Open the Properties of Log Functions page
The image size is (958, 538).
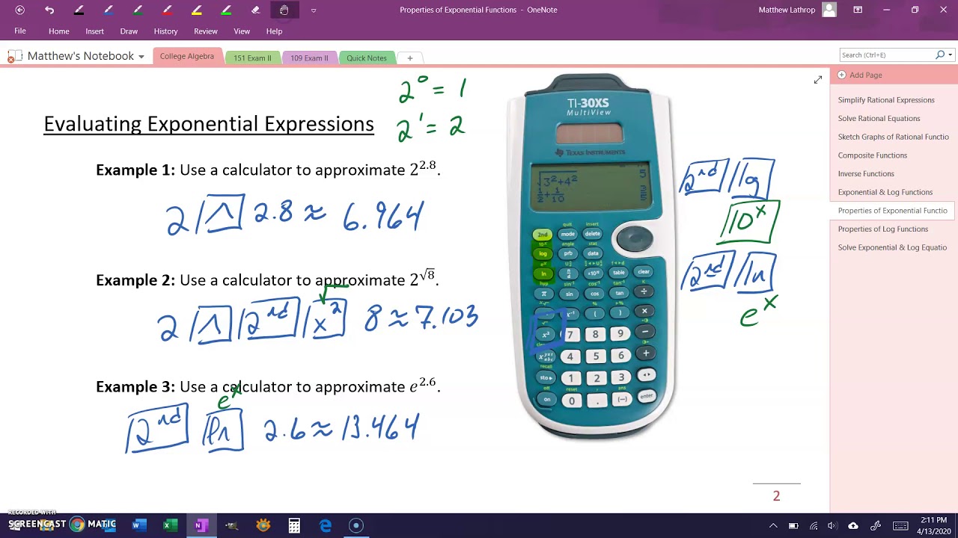(882, 229)
